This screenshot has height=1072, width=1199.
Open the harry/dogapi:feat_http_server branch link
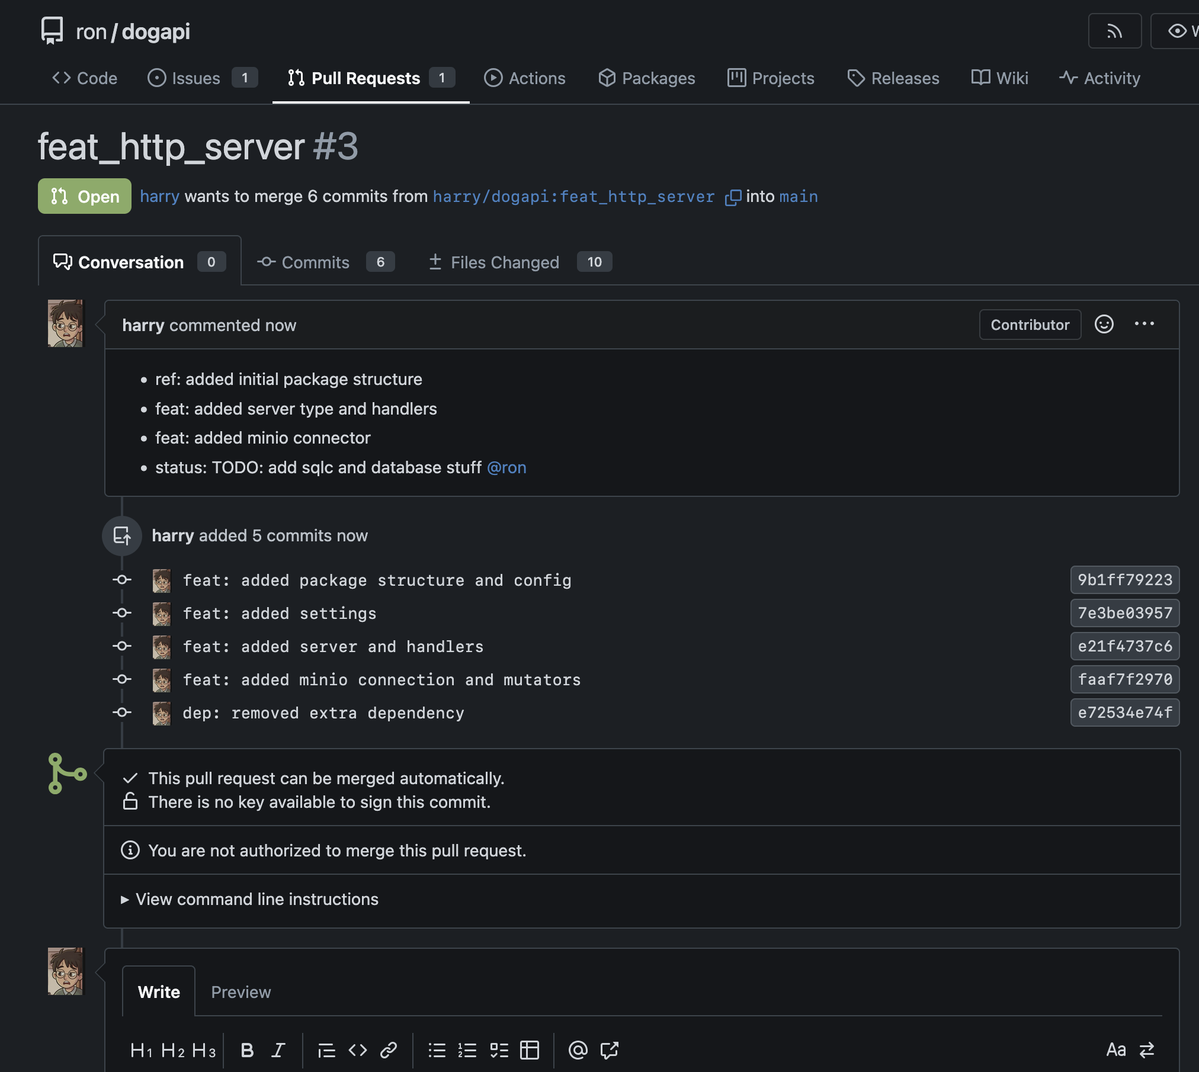coord(573,197)
